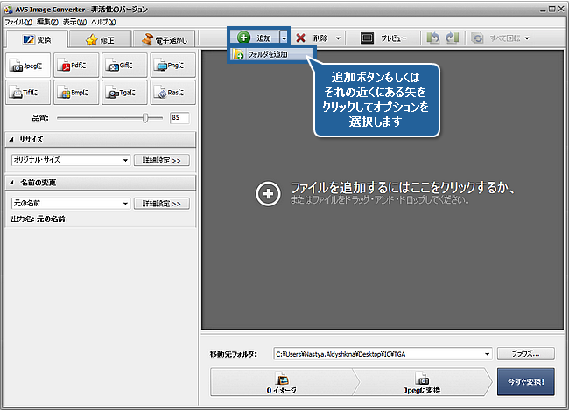Choose the To Gif format button

pos(124,66)
